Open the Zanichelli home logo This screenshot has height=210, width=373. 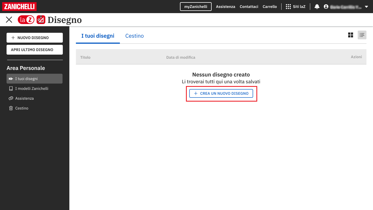[19, 7]
